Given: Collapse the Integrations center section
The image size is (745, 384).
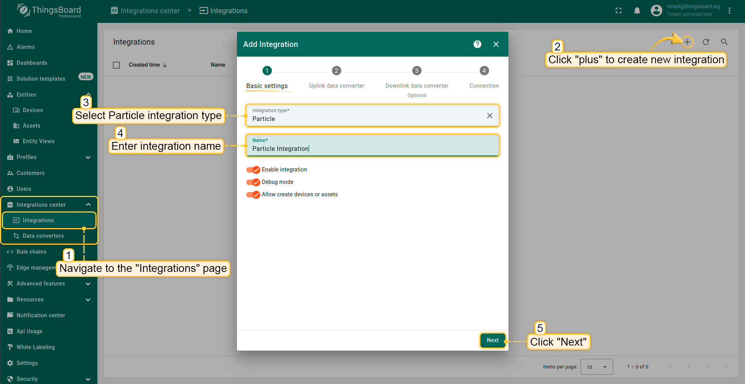Looking at the screenshot, I should click(88, 205).
